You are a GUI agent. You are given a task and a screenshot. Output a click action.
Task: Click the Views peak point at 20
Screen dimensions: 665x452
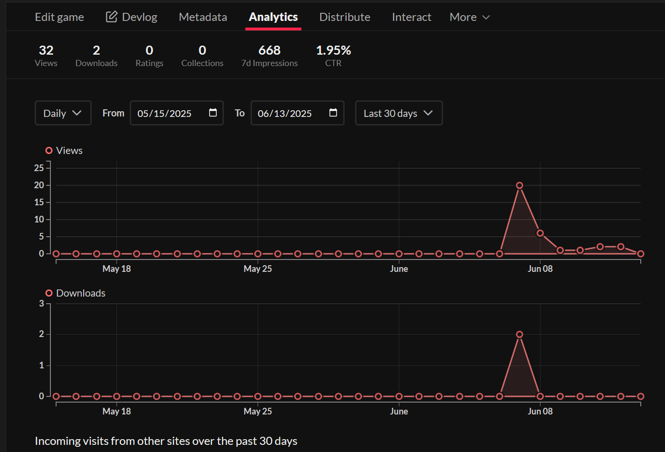(x=520, y=185)
